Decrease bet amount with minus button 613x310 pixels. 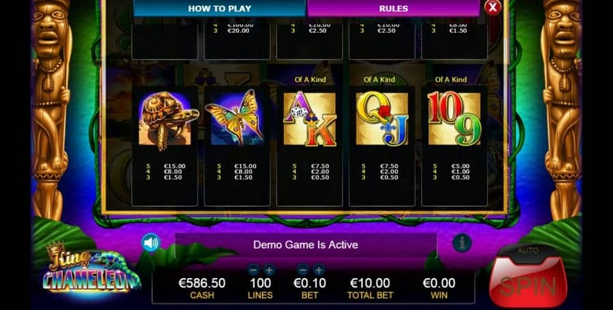click(x=302, y=269)
